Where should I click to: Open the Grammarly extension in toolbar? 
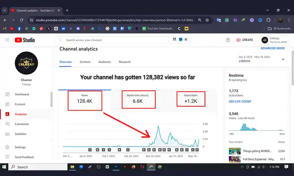pyautogui.click(x=227, y=20)
